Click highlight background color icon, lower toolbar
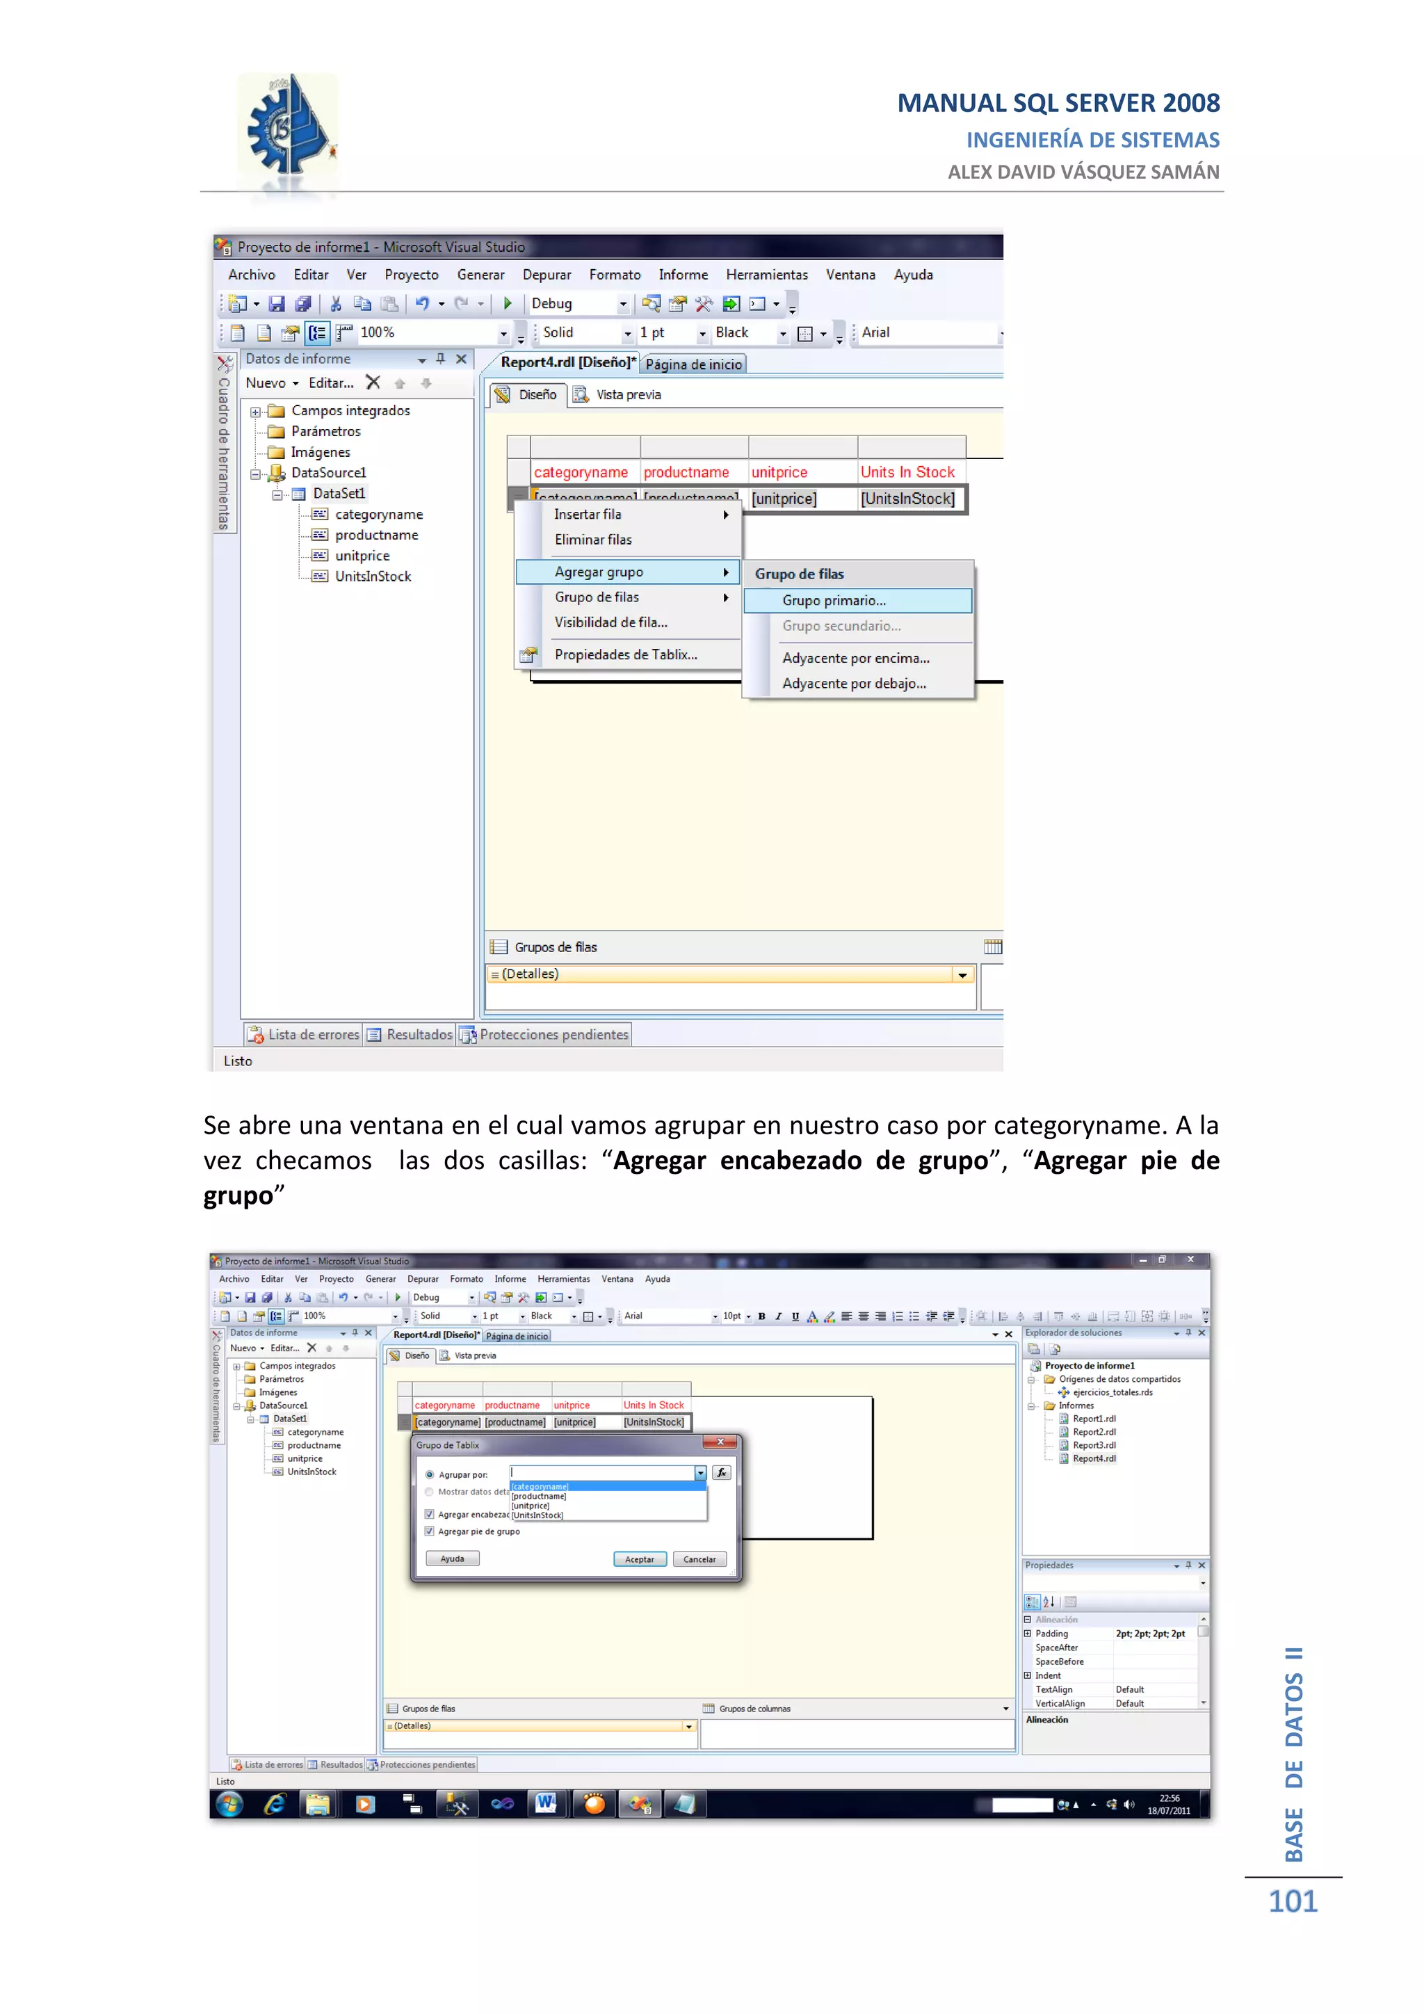1424x2014 pixels. click(830, 1316)
